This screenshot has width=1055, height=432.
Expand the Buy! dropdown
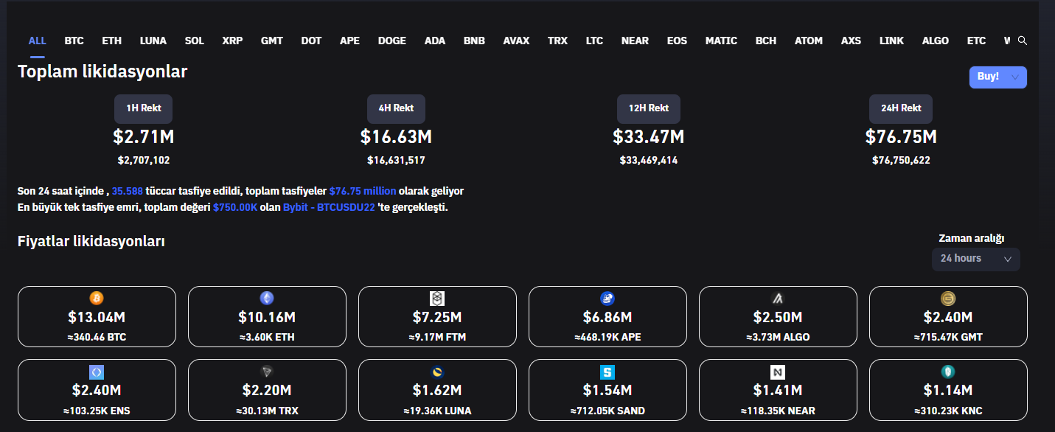[x=997, y=77]
